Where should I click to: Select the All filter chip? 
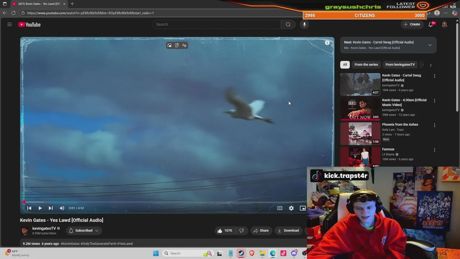pyautogui.click(x=345, y=64)
